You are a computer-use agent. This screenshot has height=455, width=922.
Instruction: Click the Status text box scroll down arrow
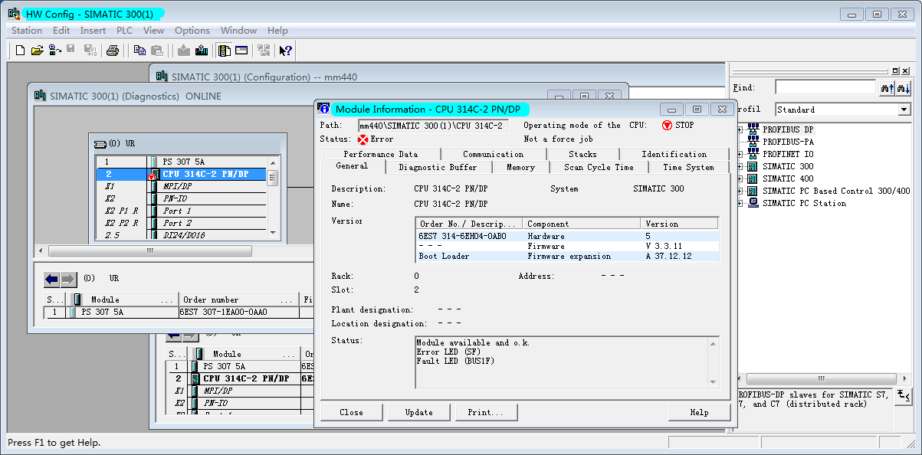[714, 381]
